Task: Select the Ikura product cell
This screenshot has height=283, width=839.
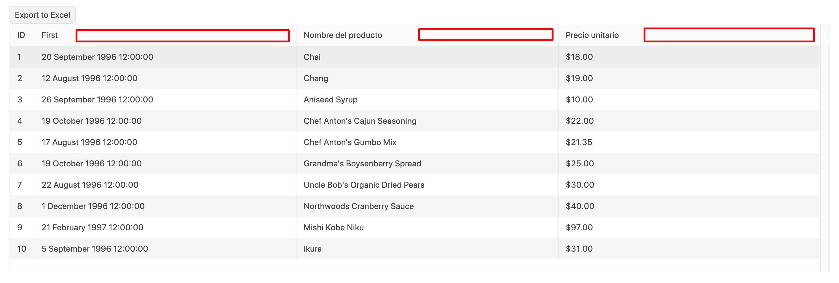Action: point(312,249)
